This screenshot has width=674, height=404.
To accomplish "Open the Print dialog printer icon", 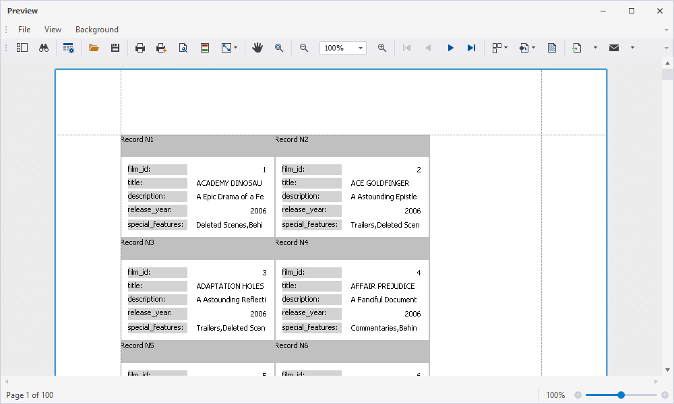I will [140, 48].
